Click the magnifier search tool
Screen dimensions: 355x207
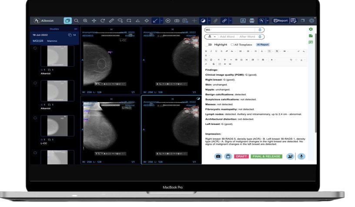pos(76,20)
